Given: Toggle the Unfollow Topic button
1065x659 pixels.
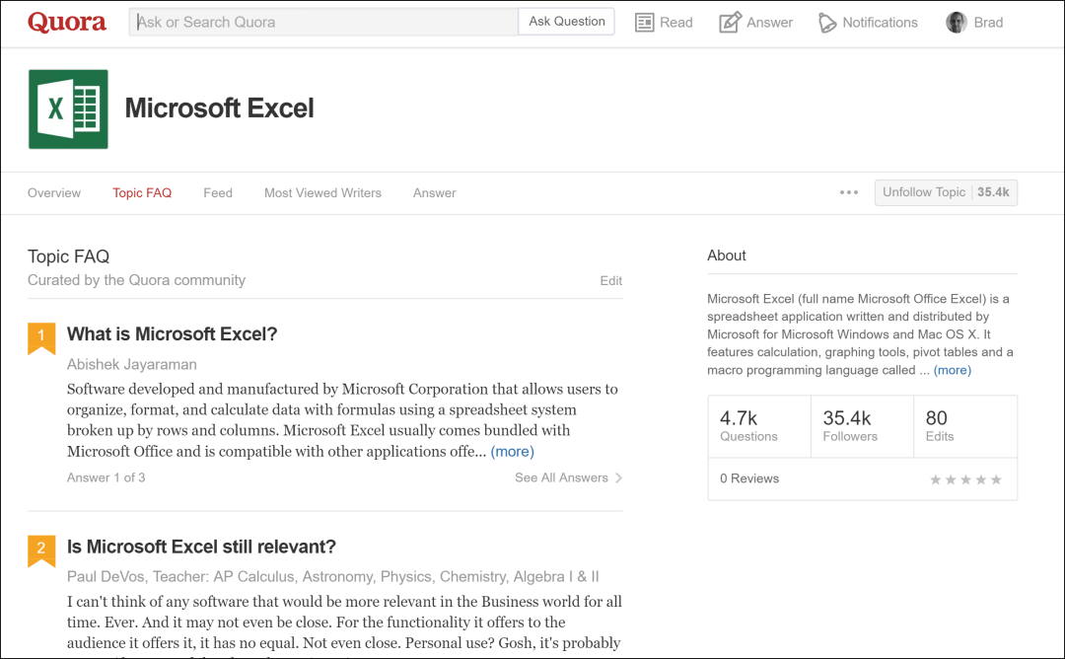Looking at the screenshot, I should (x=945, y=192).
